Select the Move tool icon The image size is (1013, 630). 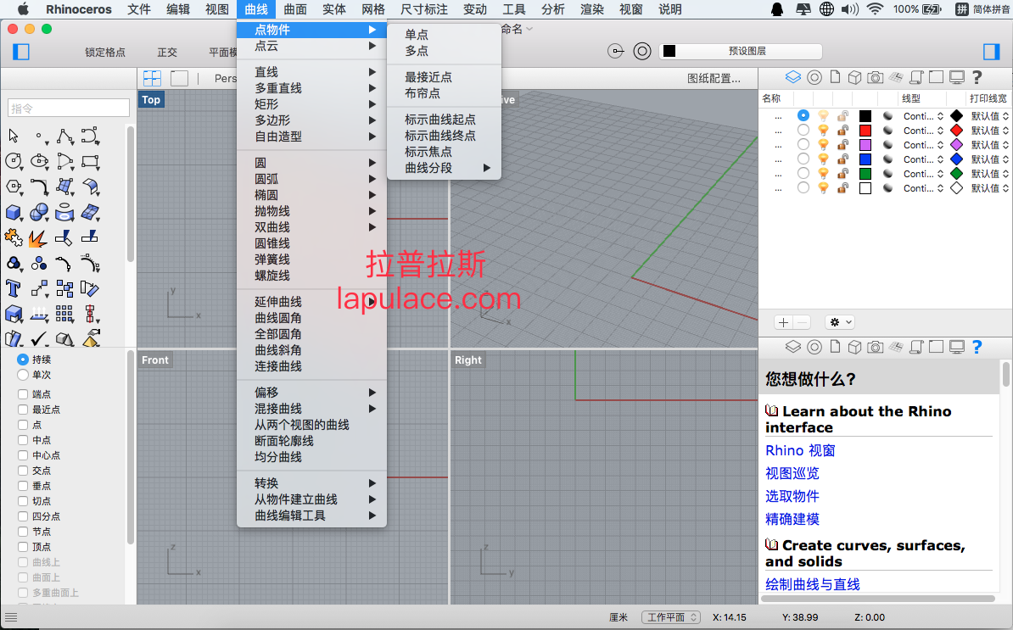39,288
